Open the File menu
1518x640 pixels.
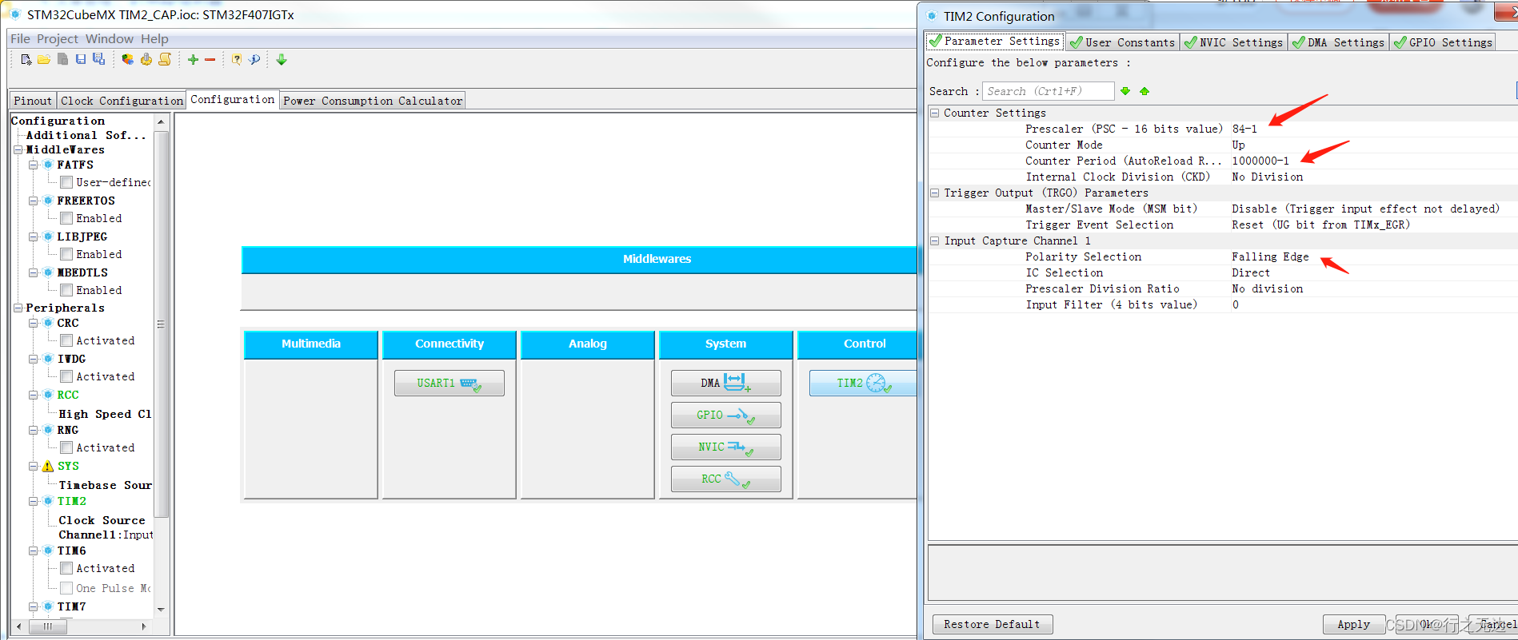[x=20, y=38]
